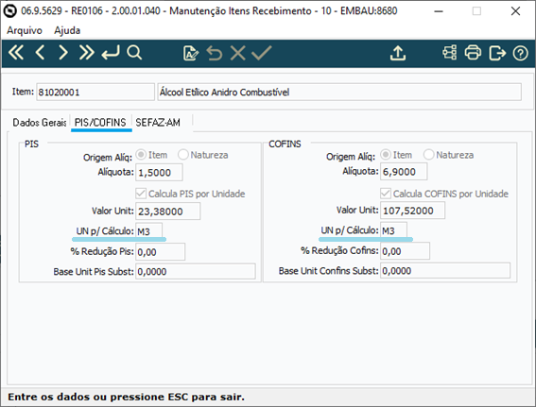
Task: Open the Ajuda menu
Action: [67, 30]
